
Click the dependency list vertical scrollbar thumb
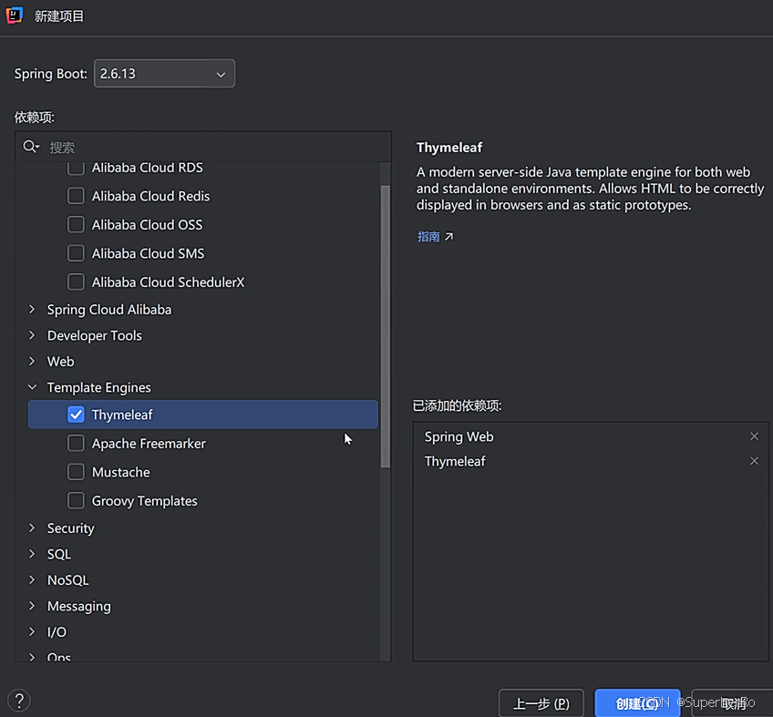pyautogui.click(x=385, y=326)
